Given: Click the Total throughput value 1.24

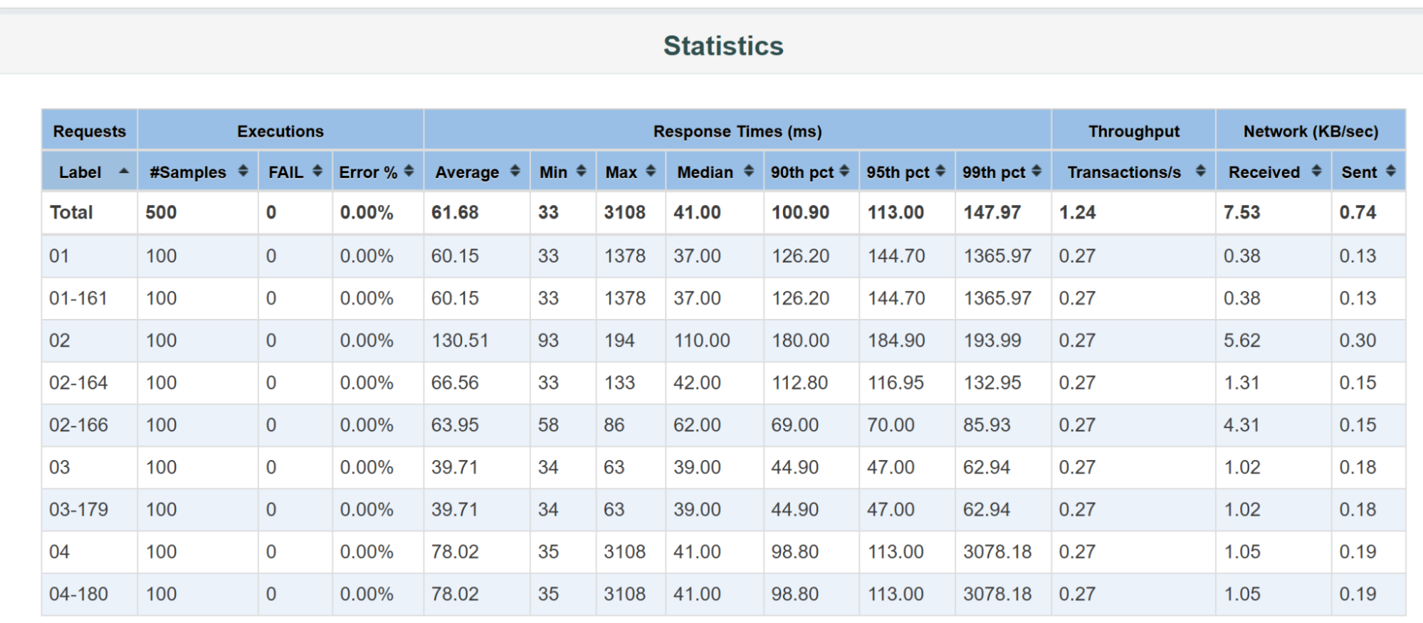Looking at the screenshot, I should click(x=1078, y=212).
